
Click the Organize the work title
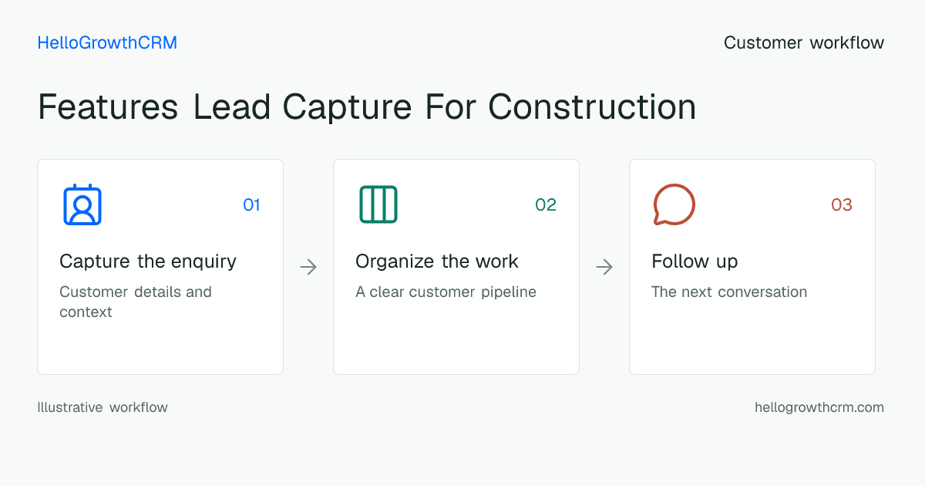[x=437, y=262]
